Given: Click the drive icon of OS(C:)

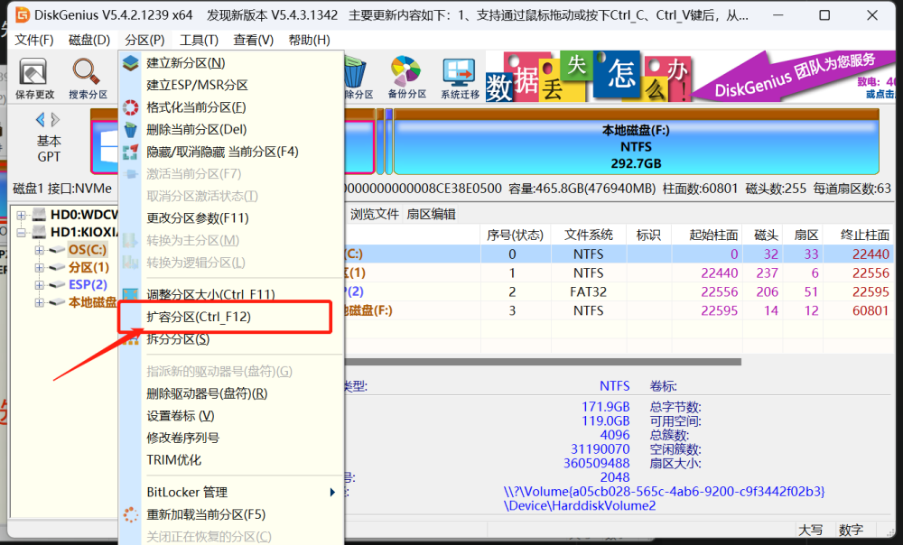Looking at the screenshot, I should pyautogui.click(x=56, y=250).
